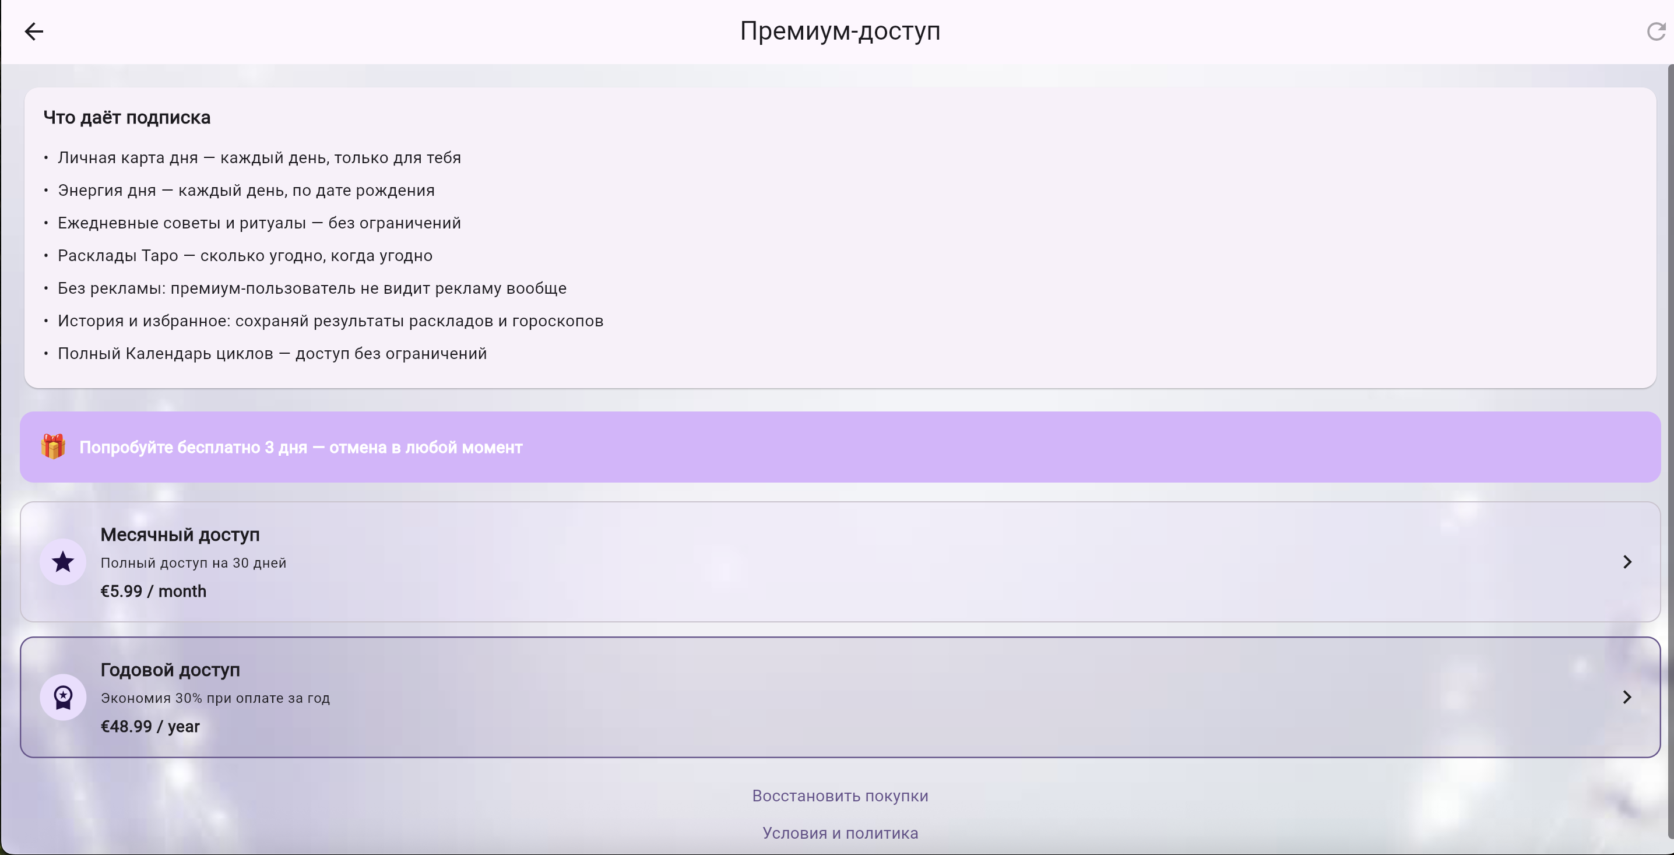The width and height of the screenshot is (1674, 855).
Task: Click the gift icon in the purple banner
Action: click(x=53, y=446)
